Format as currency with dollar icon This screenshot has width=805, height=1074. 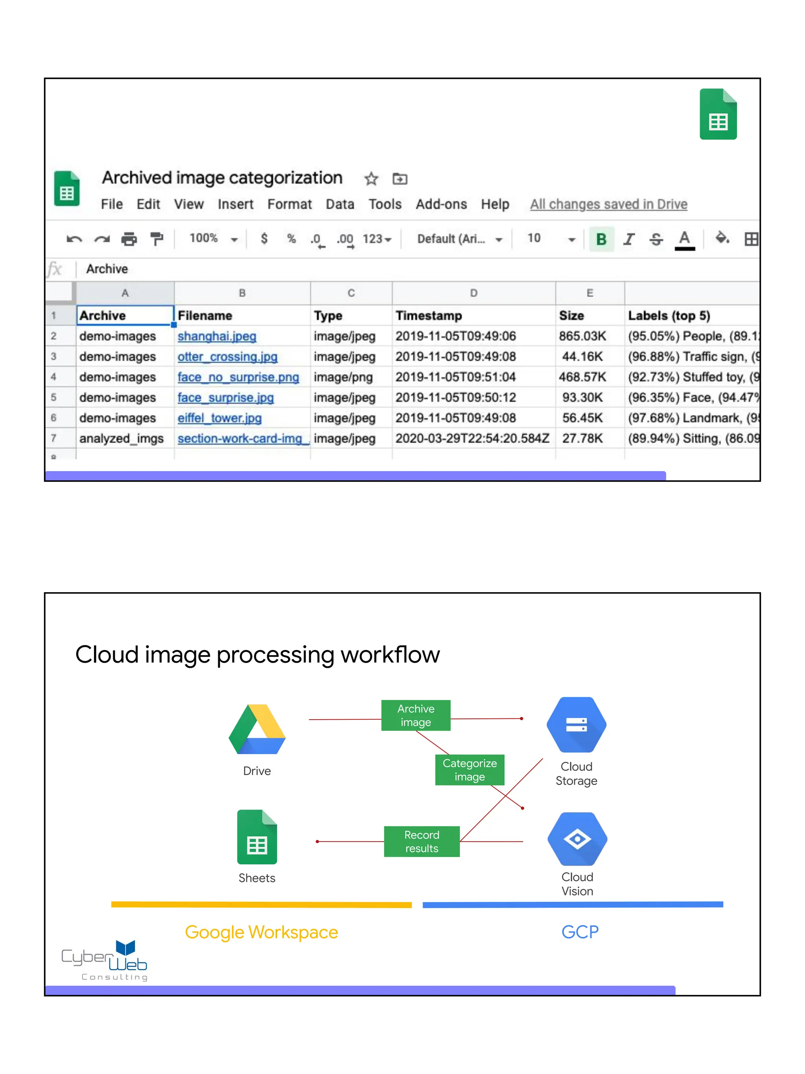click(x=264, y=238)
